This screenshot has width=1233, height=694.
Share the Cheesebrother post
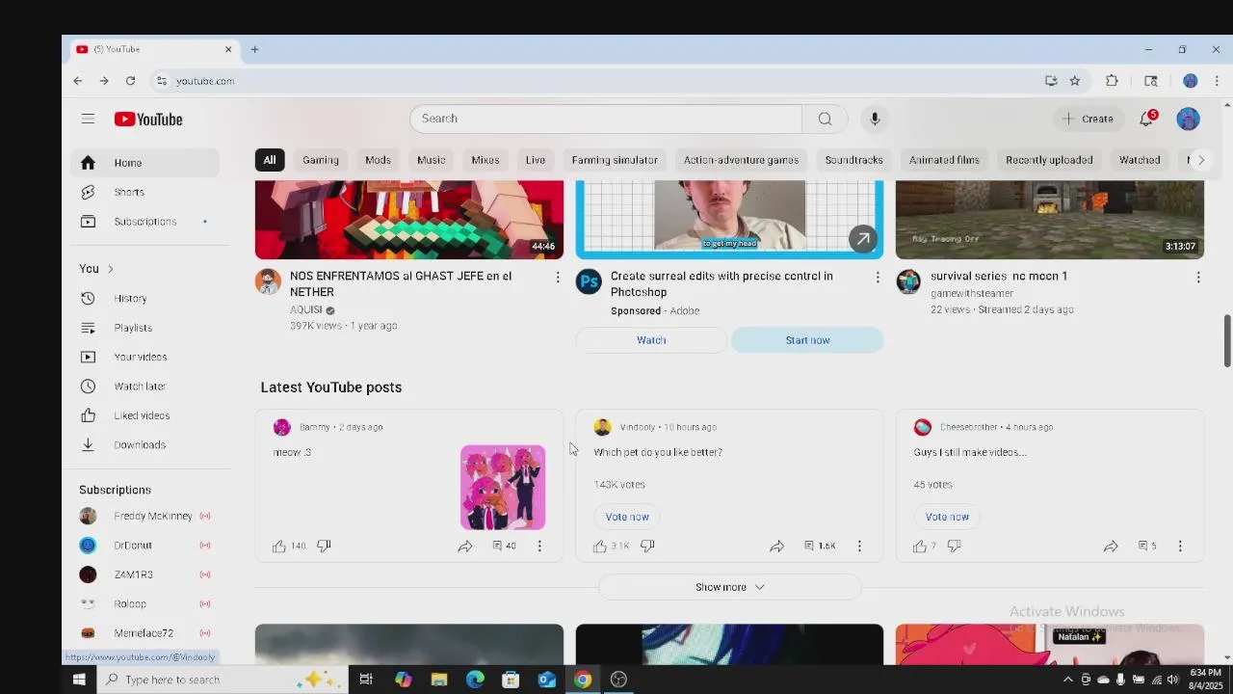pos(1111,547)
